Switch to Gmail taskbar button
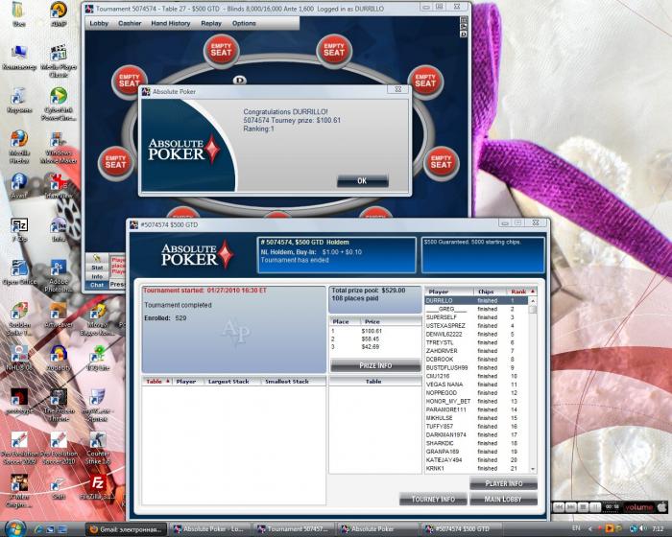Viewport: 672px width, 537px height. point(127,529)
